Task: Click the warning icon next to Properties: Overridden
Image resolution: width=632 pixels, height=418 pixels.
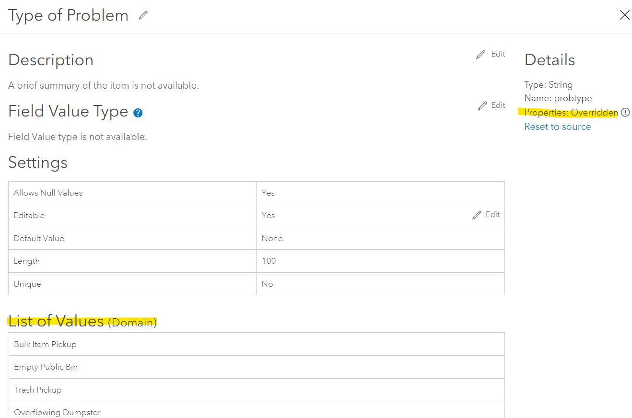Action: 625,112
